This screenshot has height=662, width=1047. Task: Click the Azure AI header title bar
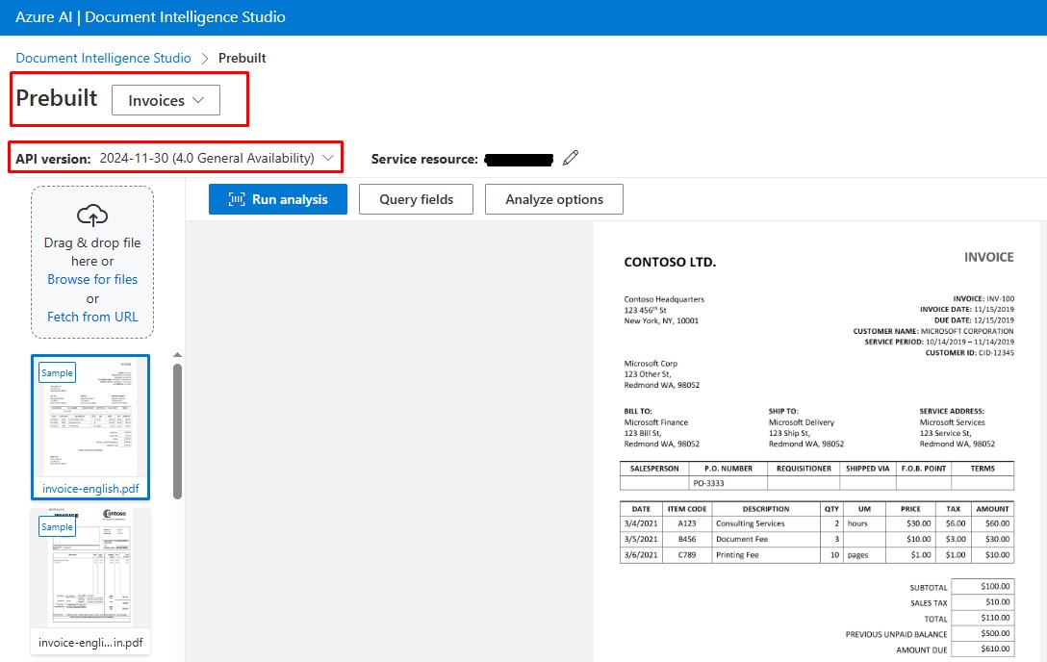(x=149, y=17)
